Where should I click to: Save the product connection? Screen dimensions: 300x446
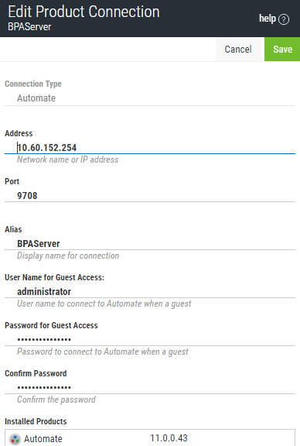pos(282,50)
